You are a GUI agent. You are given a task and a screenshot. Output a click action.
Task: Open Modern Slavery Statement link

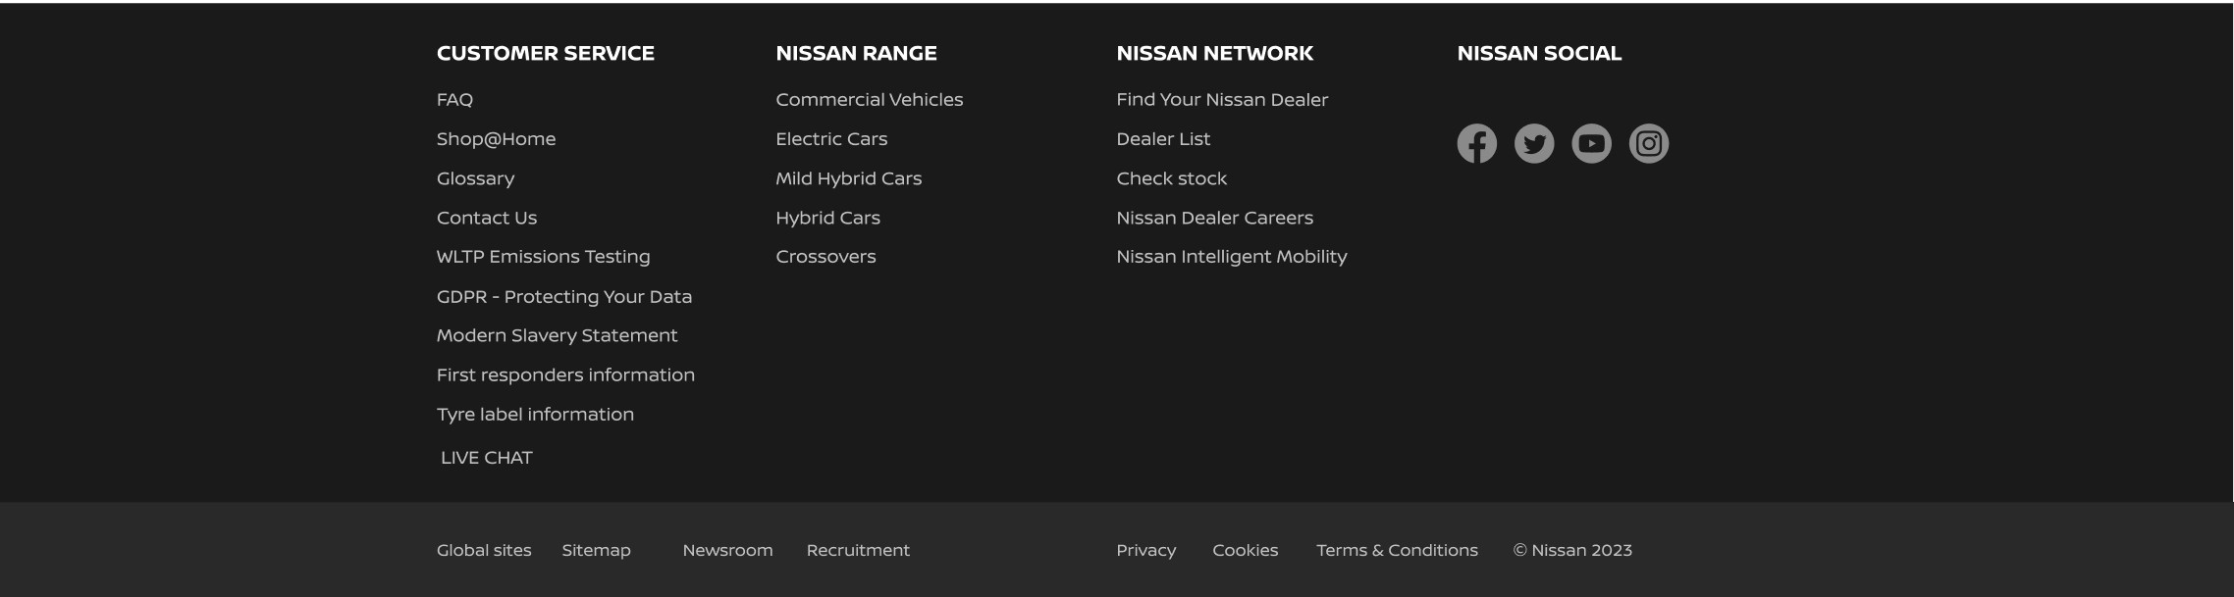[x=557, y=335]
